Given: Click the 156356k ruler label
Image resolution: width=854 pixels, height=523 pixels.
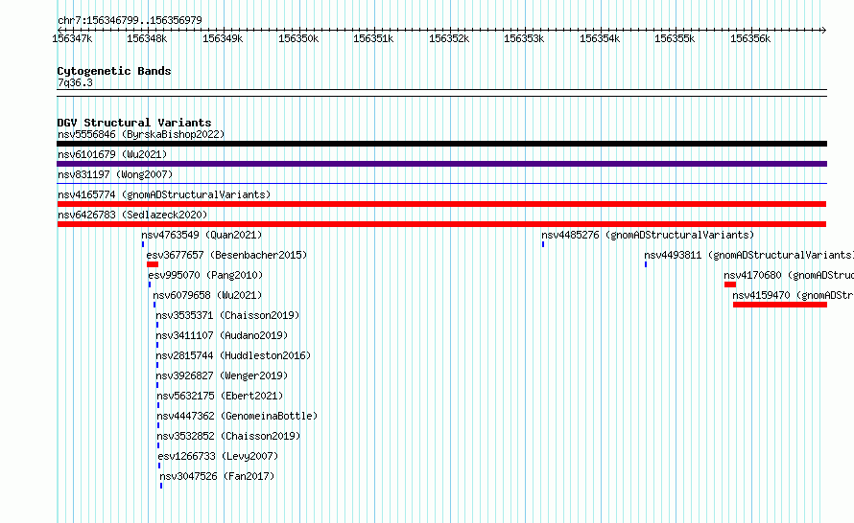Looking at the screenshot, I should (750, 38).
